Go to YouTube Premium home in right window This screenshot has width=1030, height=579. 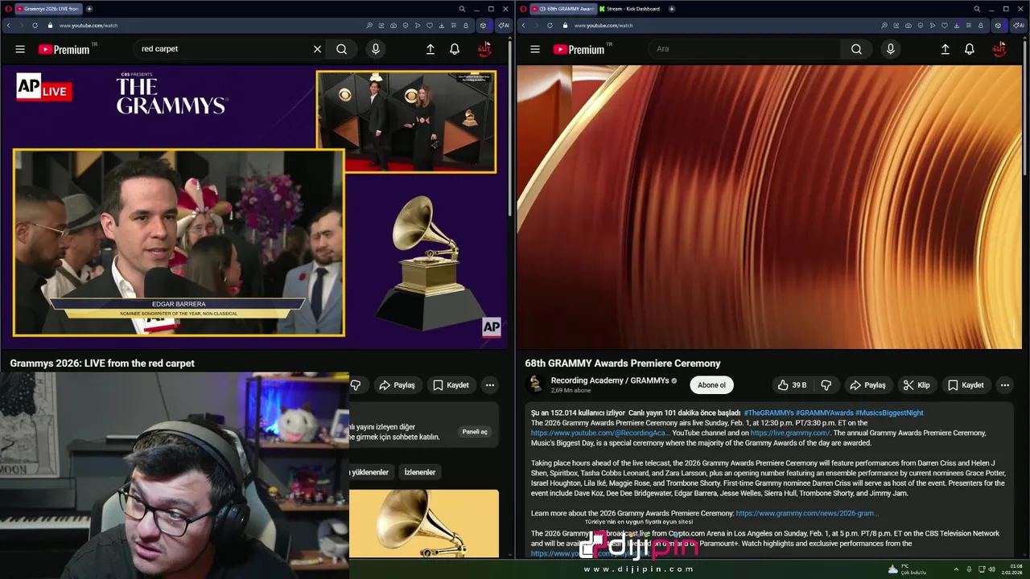579,49
